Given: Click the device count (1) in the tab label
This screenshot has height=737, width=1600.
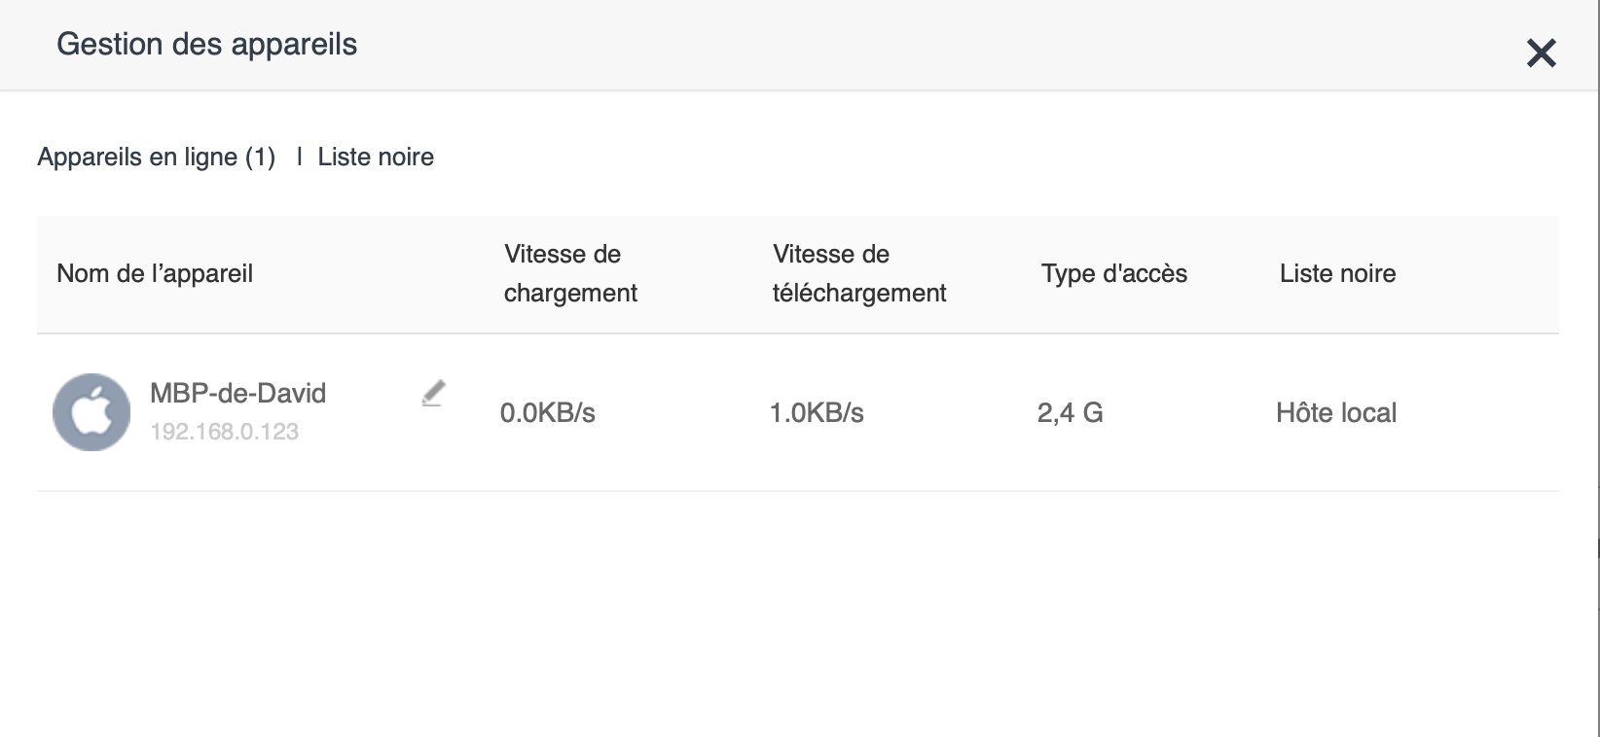Looking at the screenshot, I should 260,158.
